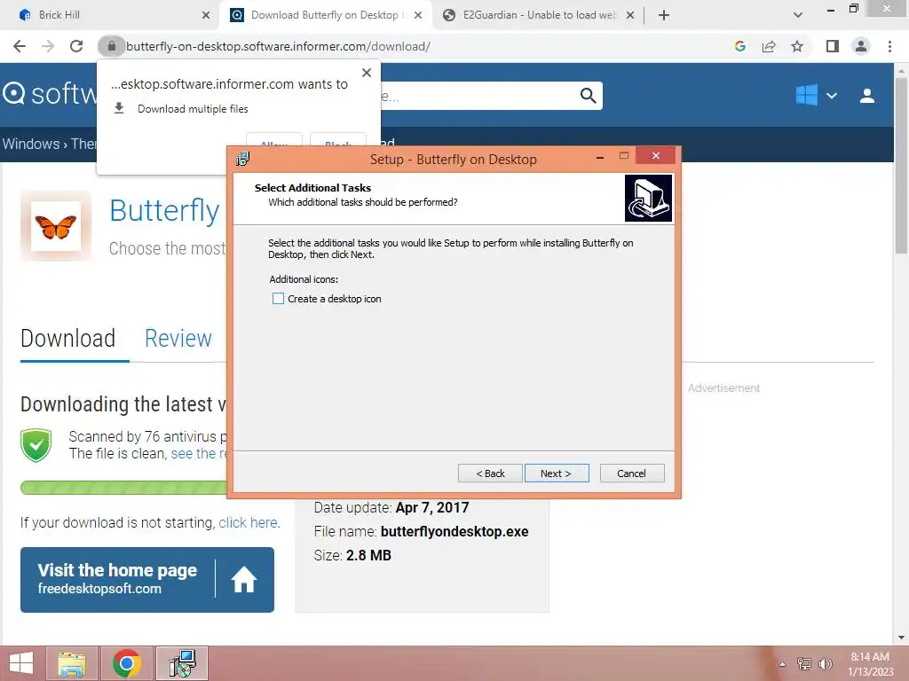The height and width of the screenshot is (681, 909).
Task: Open the Chrome profile avatar
Action: click(861, 46)
